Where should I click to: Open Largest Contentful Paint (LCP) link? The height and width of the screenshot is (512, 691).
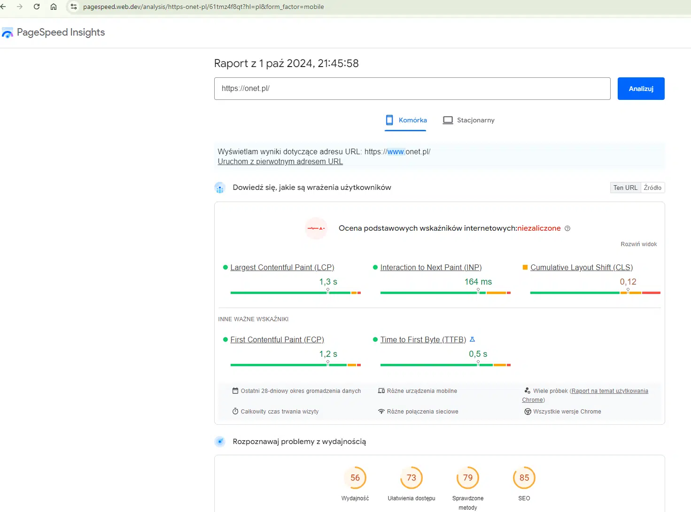[x=282, y=267]
